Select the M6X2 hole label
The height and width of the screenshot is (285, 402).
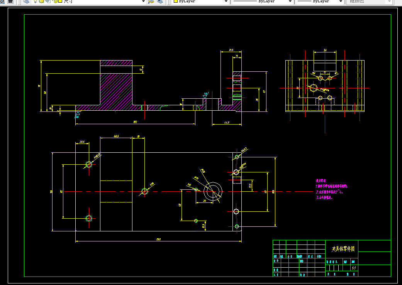pyautogui.click(x=244, y=150)
